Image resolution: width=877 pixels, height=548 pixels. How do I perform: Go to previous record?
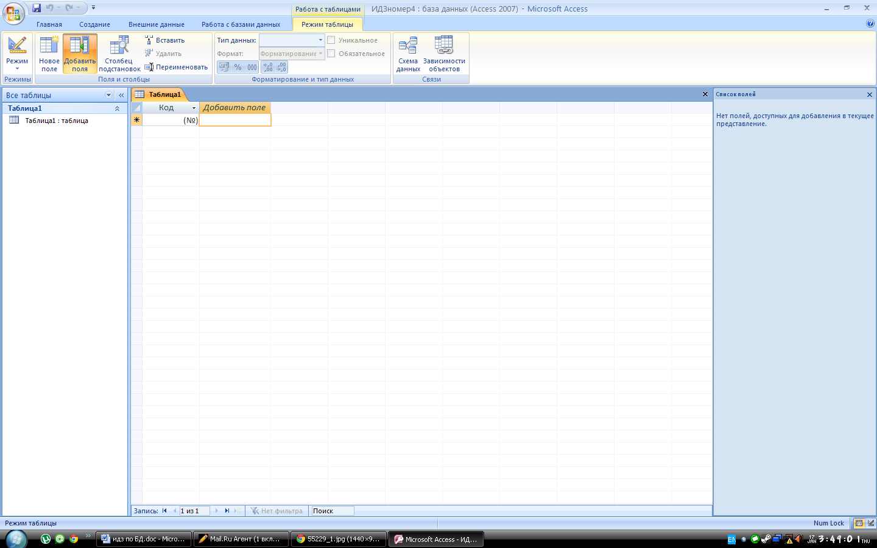[175, 511]
